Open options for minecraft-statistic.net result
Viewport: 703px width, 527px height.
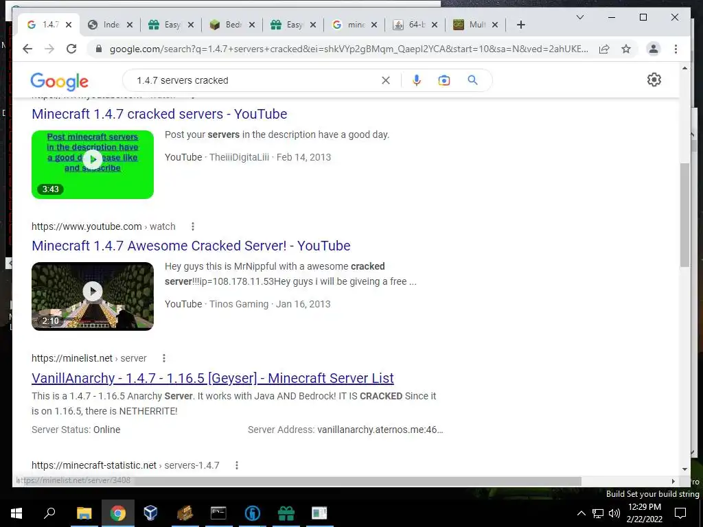tap(237, 466)
